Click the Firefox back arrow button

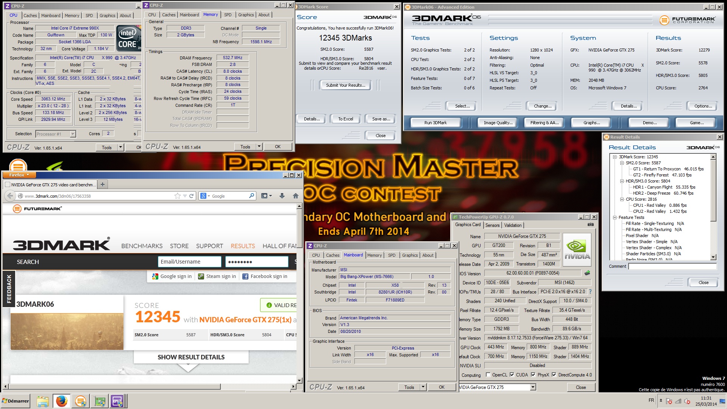coord(9,196)
